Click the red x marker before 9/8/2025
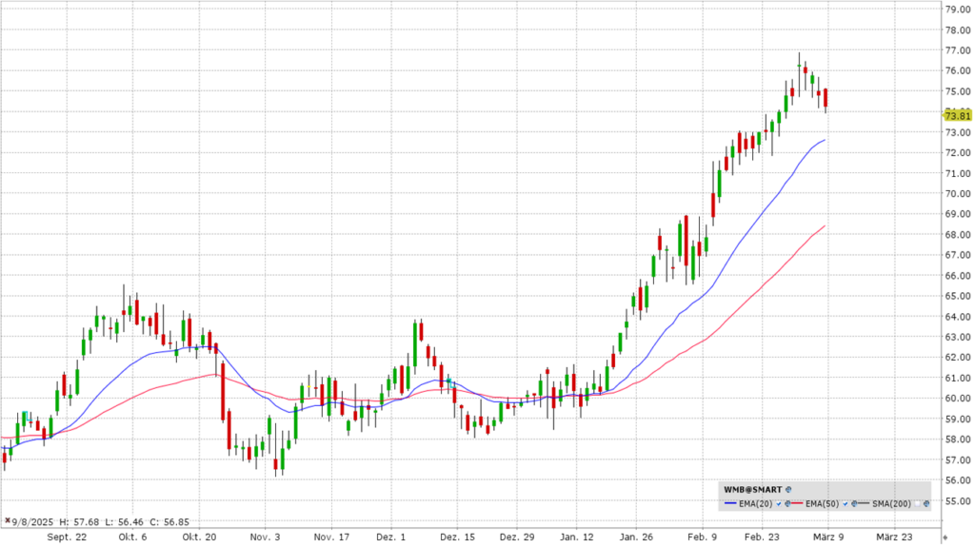This screenshot has width=975, height=547. tap(8, 521)
